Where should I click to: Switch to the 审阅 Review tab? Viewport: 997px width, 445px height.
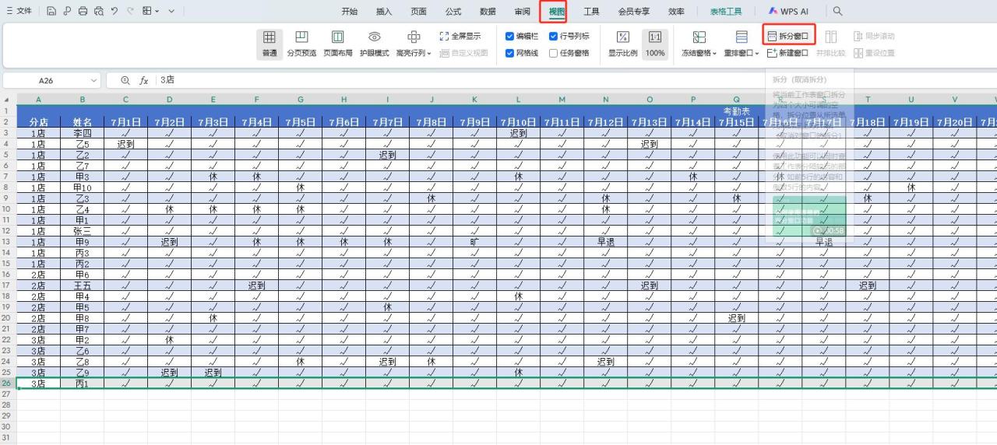pos(522,12)
